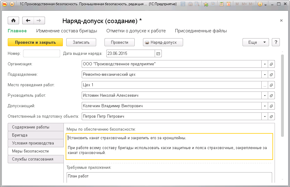Open the info icon in the title bar

tap(260, 4)
